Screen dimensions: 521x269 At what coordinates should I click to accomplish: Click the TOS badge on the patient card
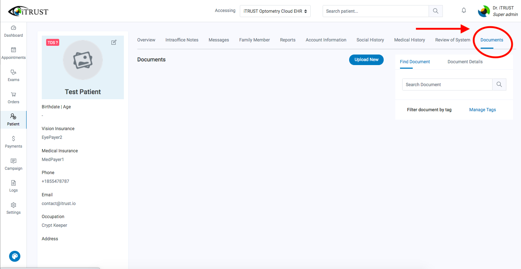point(52,42)
